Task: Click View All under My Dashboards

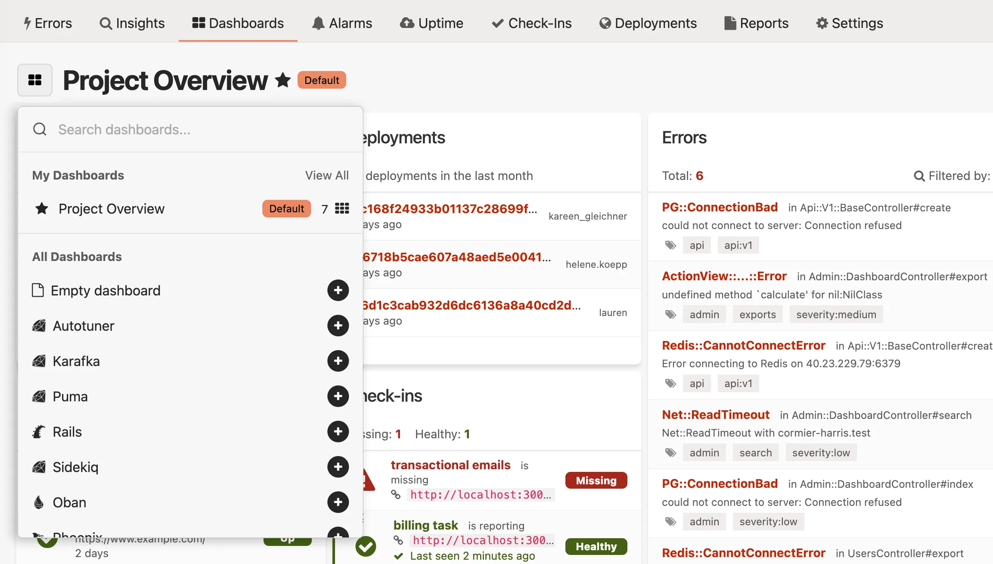Action: 327,175
